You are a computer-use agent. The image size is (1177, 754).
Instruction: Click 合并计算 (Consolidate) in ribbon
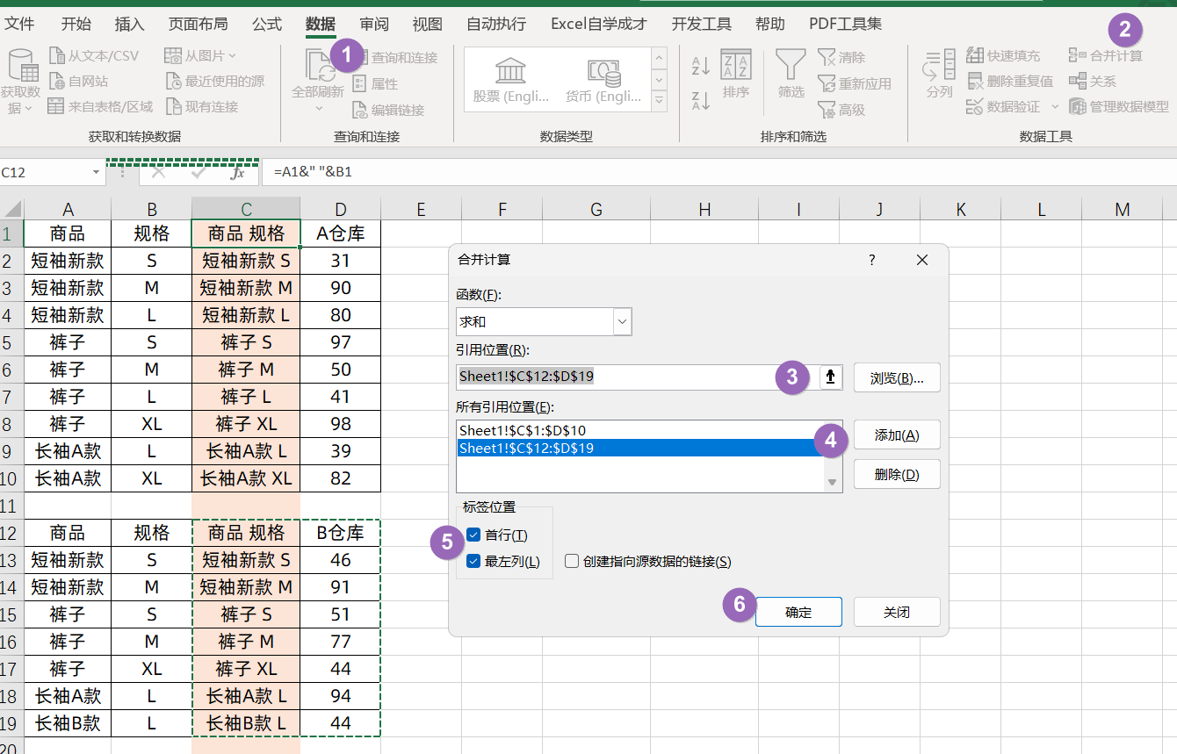point(1106,55)
